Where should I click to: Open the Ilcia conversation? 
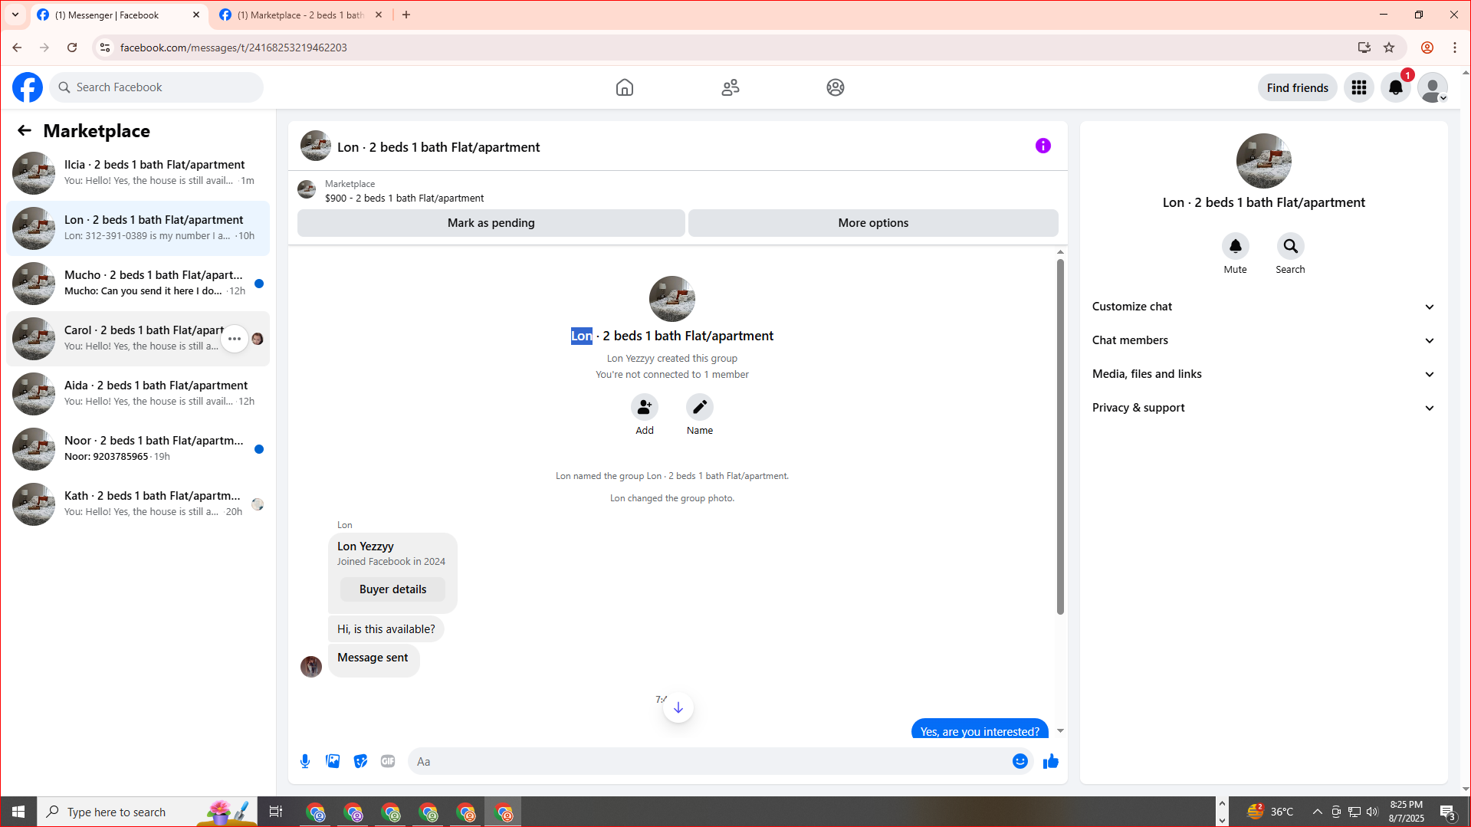(x=138, y=173)
